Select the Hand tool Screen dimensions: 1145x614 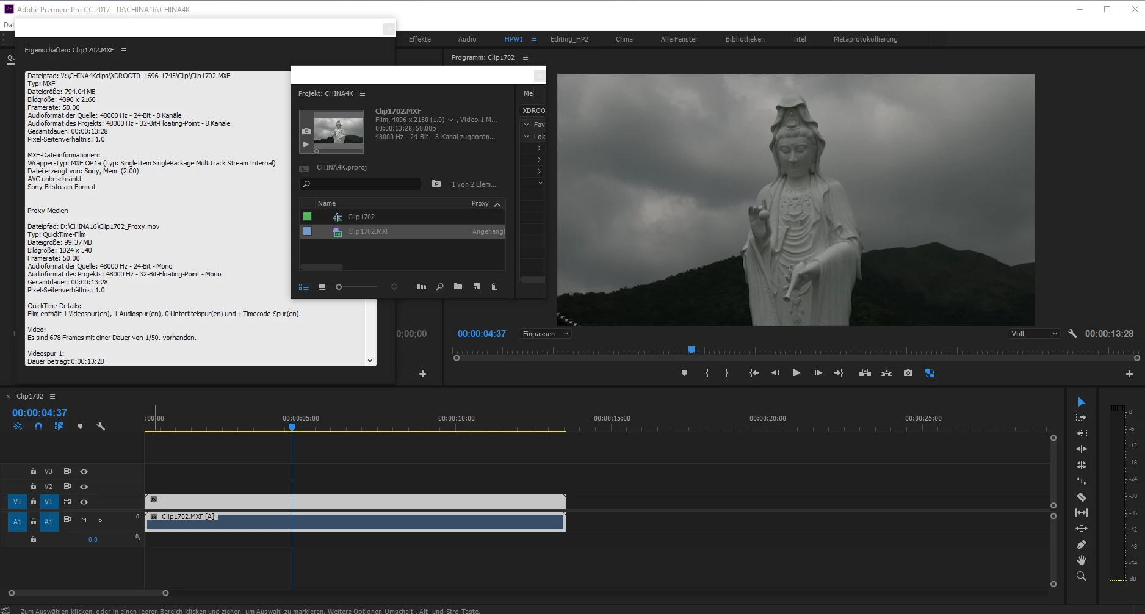[x=1082, y=560]
